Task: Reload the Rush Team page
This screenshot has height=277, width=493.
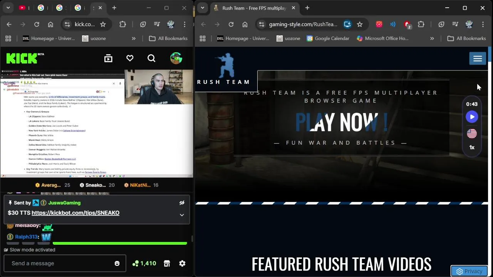Action: click(231, 24)
